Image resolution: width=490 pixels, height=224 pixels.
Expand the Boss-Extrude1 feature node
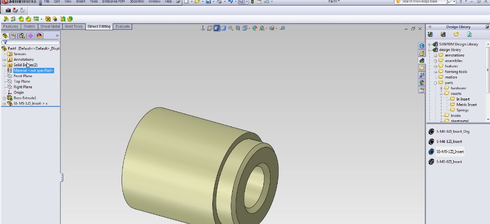point(4,98)
